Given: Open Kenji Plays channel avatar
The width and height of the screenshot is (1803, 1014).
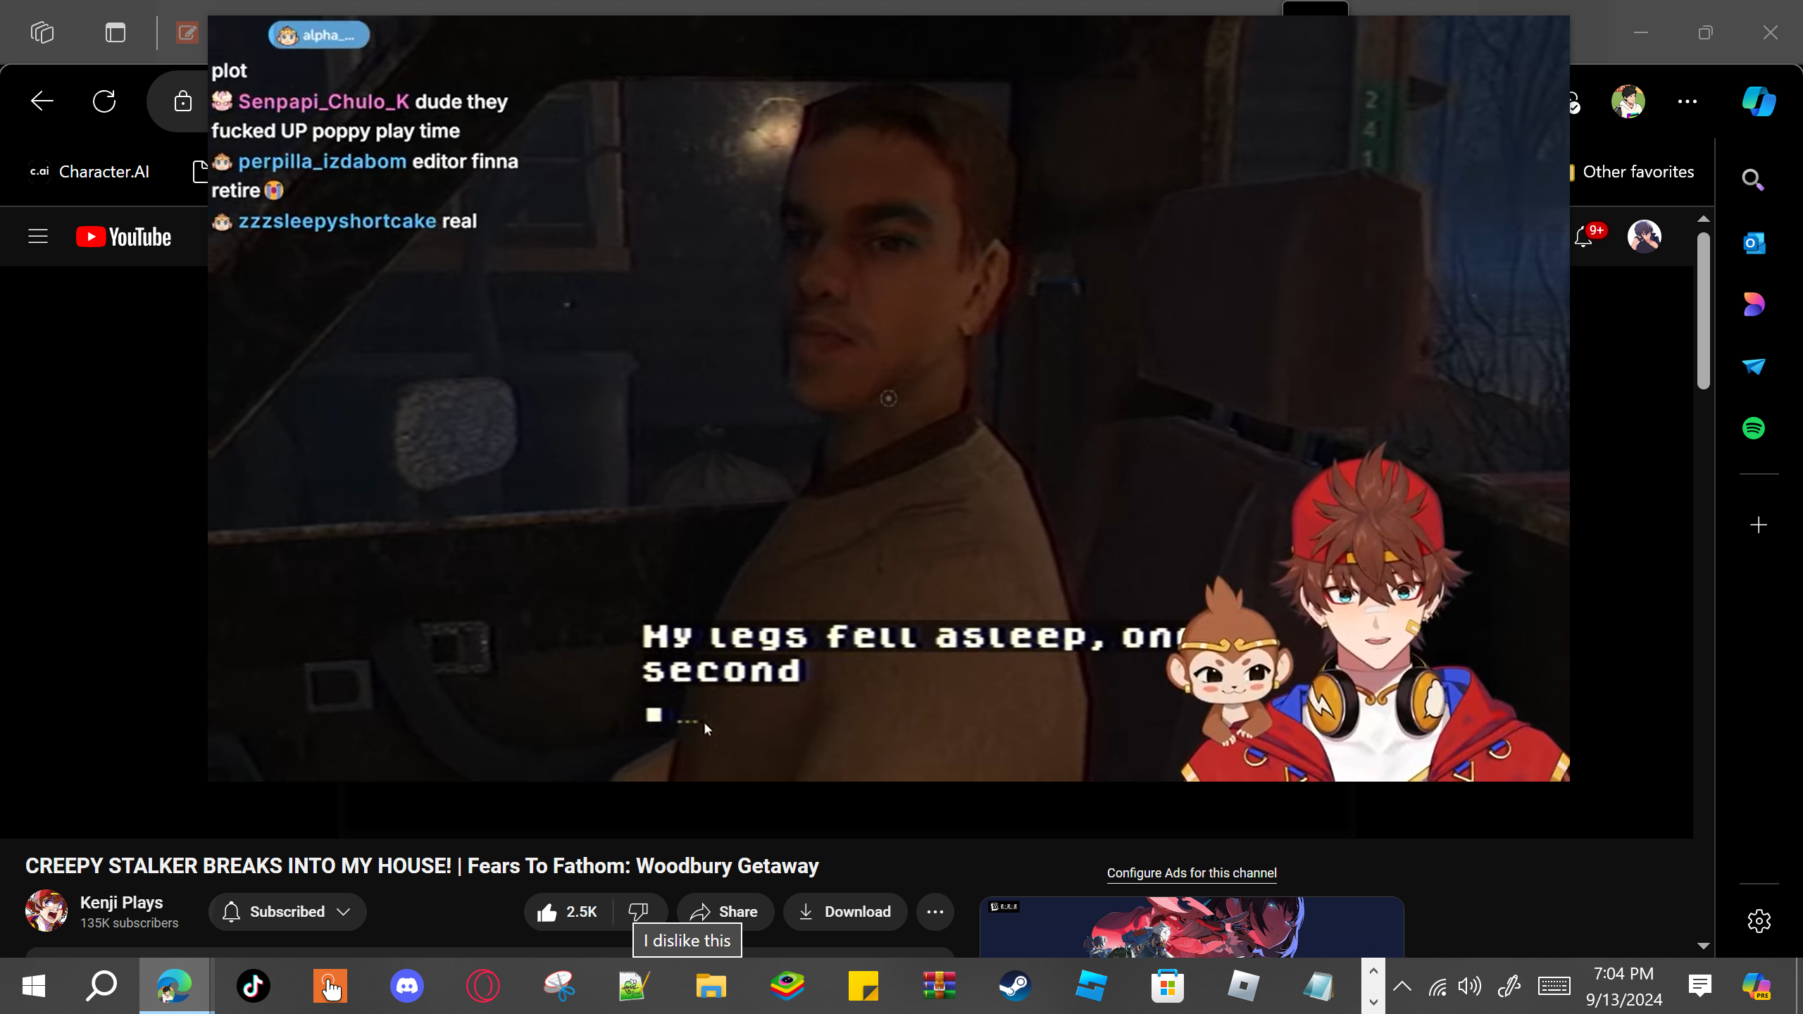Looking at the screenshot, I should pos(46,910).
